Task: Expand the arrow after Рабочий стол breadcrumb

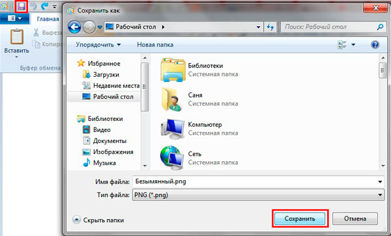Action: (x=163, y=27)
